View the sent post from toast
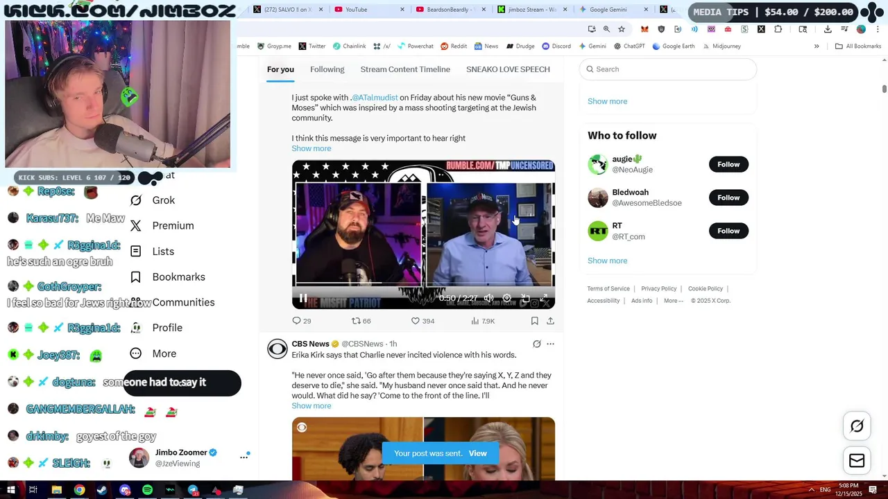Viewport: 888px width, 499px height. (477, 453)
